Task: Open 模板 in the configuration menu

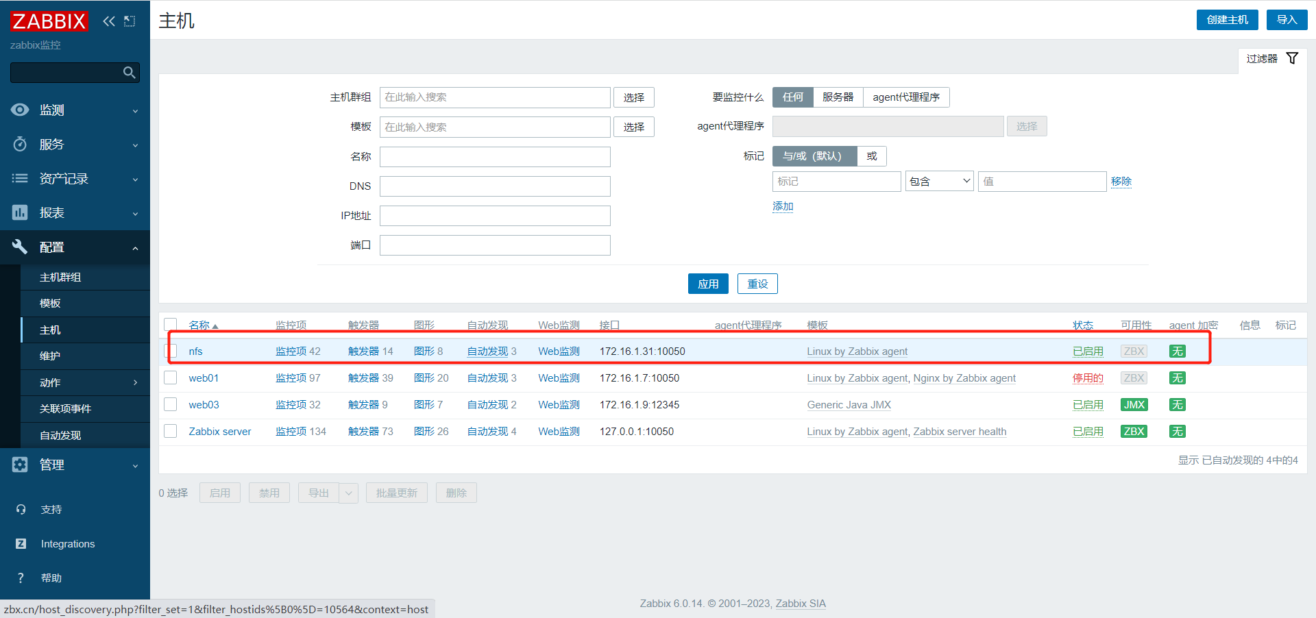Action: [x=85, y=304]
